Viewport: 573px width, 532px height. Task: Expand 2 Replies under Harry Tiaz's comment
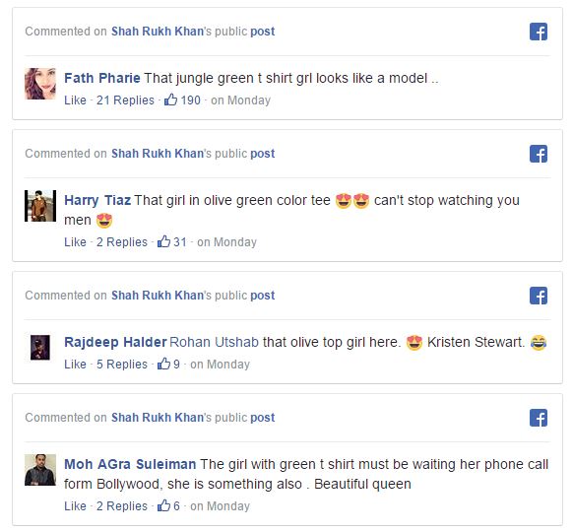coord(122,242)
